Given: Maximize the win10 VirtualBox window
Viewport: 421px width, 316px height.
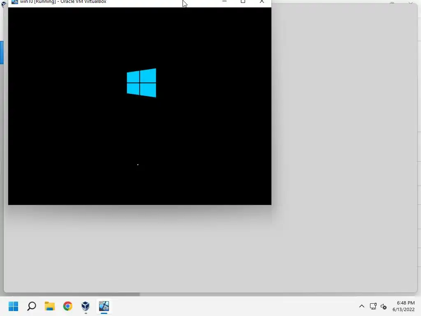Looking at the screenshot, I should pos(243,2).
